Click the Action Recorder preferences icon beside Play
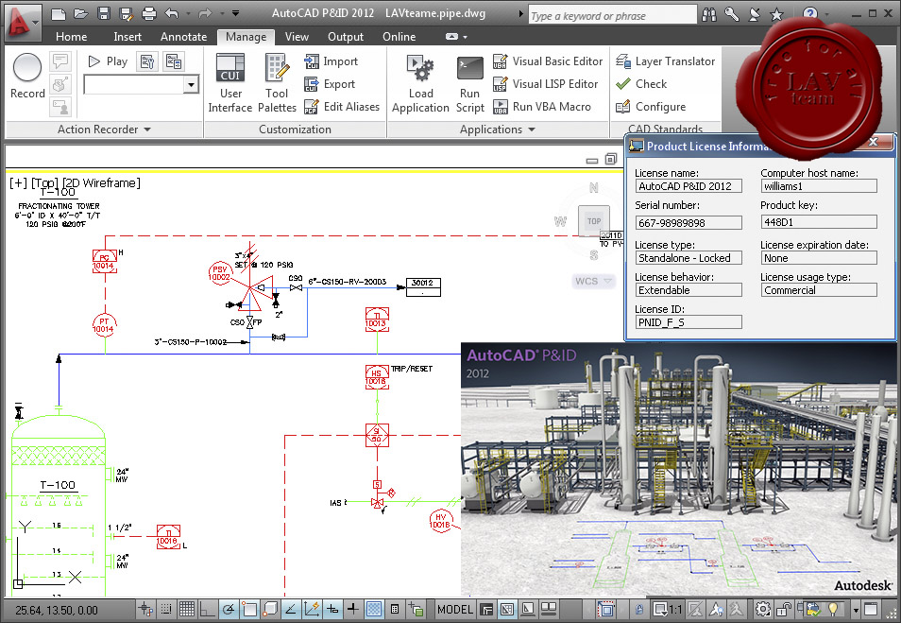 pyautogui.click(x=147, y=61)
